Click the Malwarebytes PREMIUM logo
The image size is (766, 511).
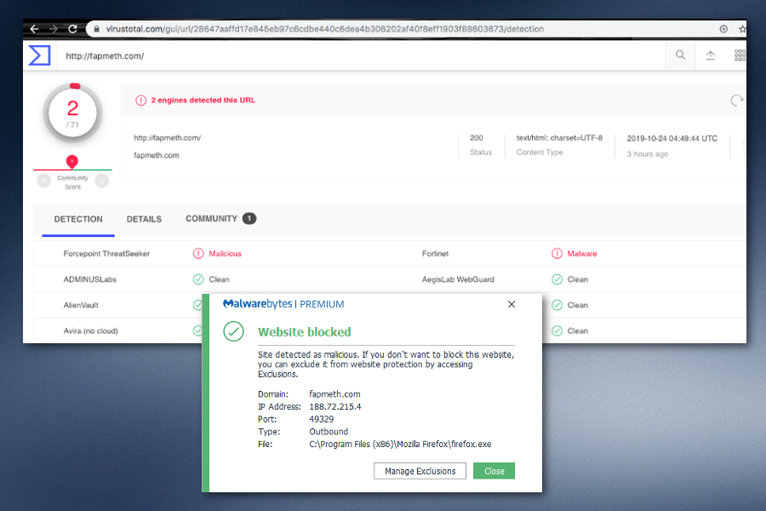pos(283,304)
